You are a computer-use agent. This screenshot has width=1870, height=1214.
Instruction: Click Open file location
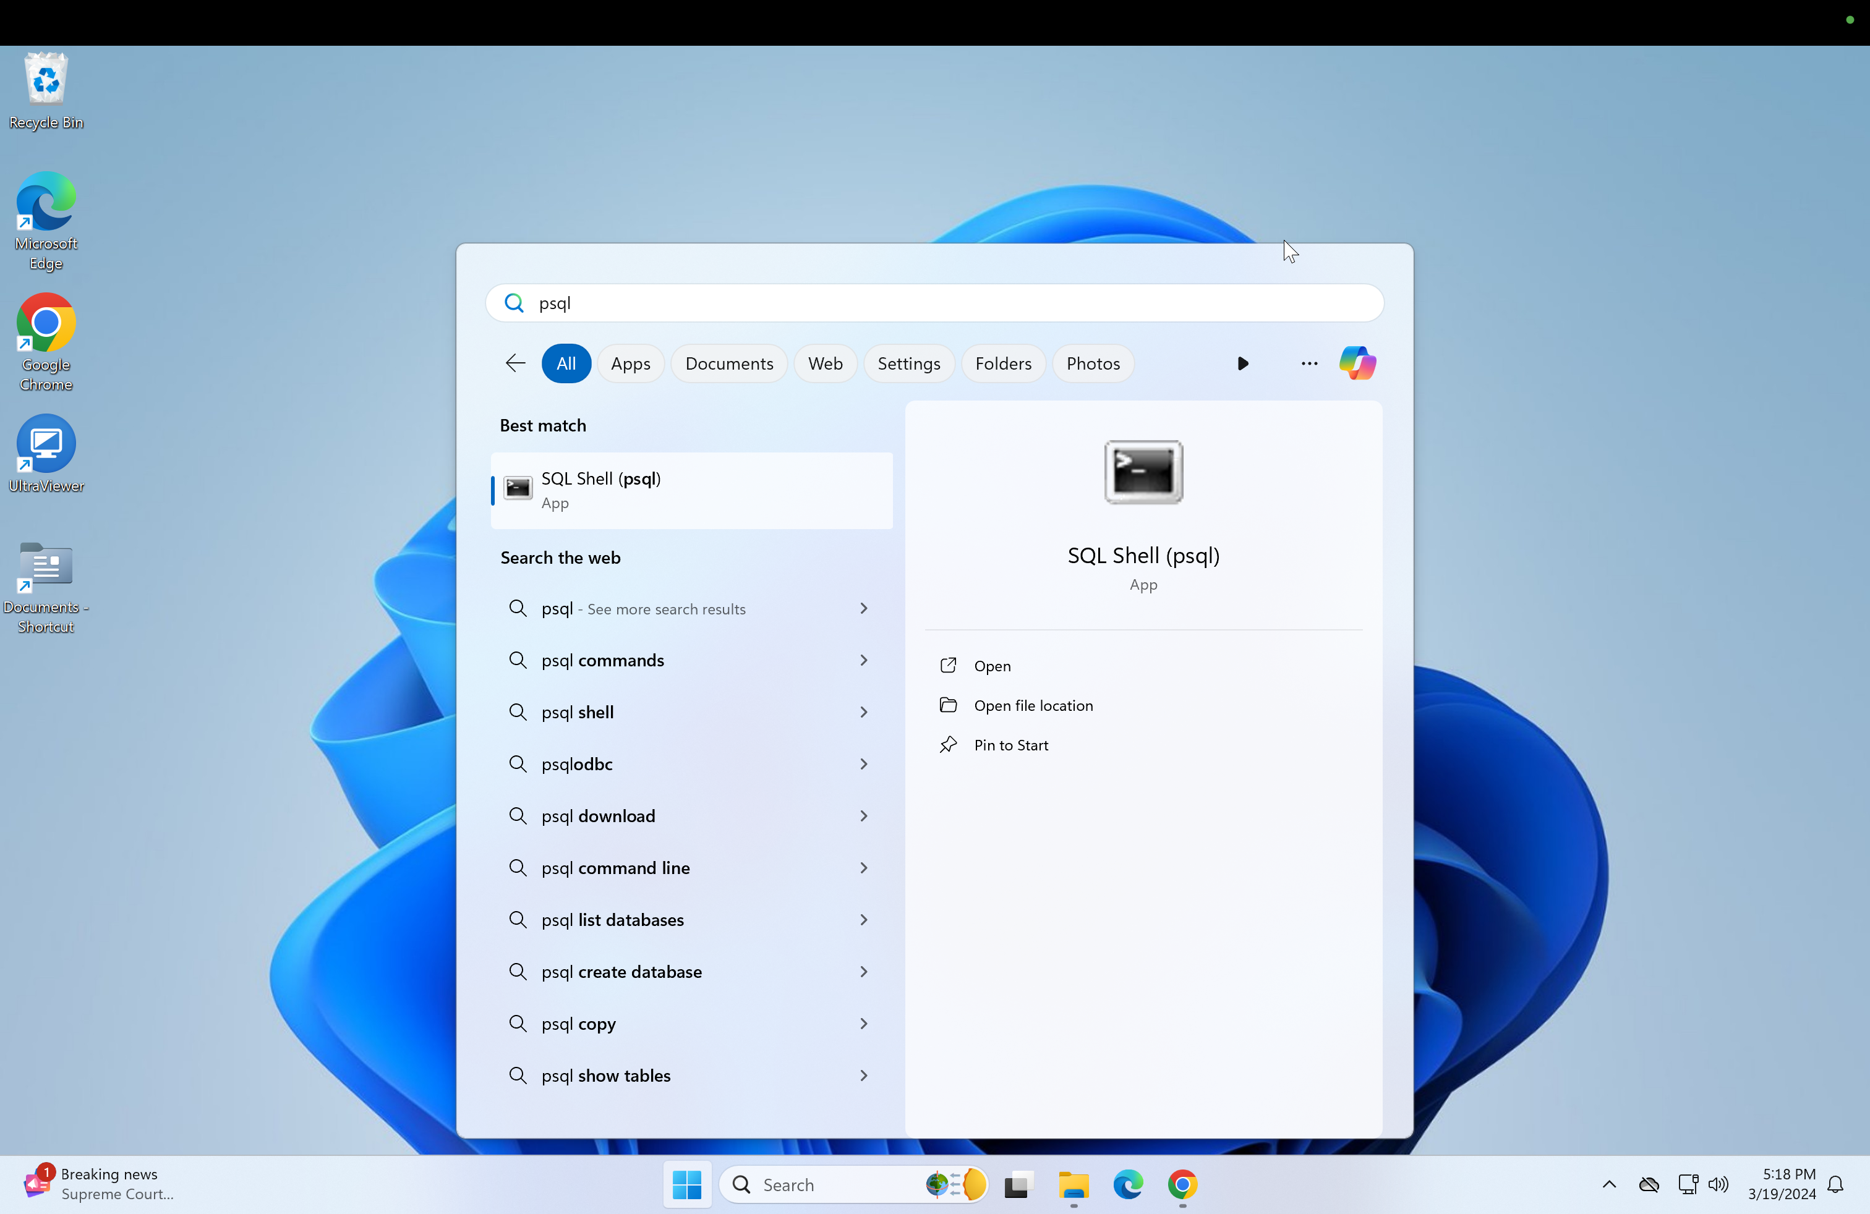click(1033, 705)
